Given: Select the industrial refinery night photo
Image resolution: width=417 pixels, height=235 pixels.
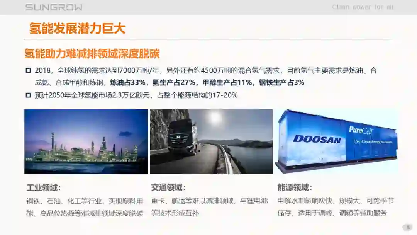Looking at the screenshot, I should (x=86, y=141).
